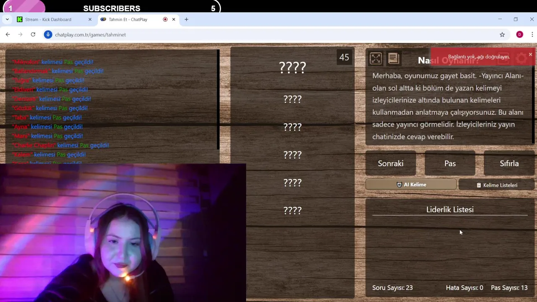Click the "Eldiven" passed word entry

click(x=50, y=90)
